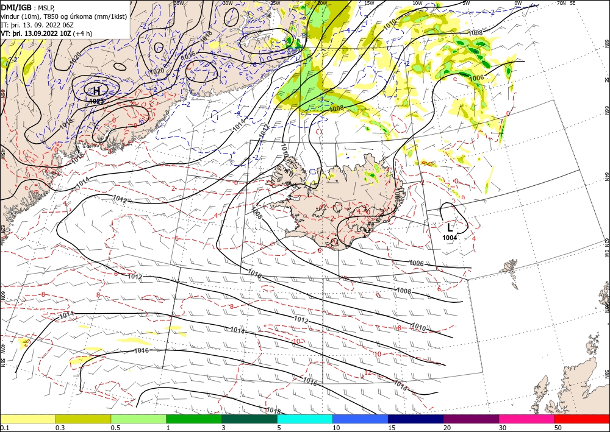The image size is (610, 432).
Task: Click the yellow 0.1–0.3 legend swatch
Action: tap(27, 419)
